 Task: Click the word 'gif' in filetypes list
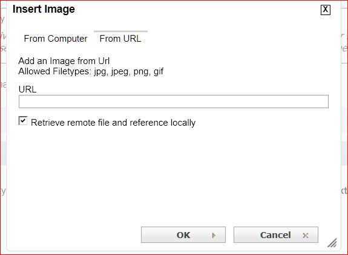159,72
